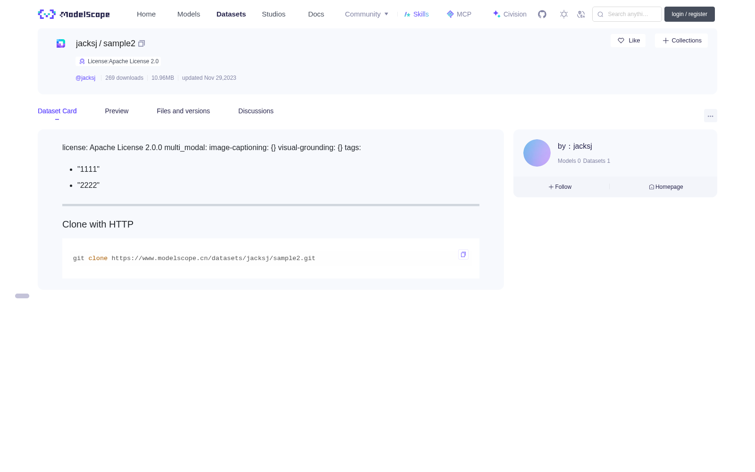The width and height of the screenshot is (755, 472).
Task: Copy dataset name jacksj/sample2 icon
Action: click(x=142, y=43)
